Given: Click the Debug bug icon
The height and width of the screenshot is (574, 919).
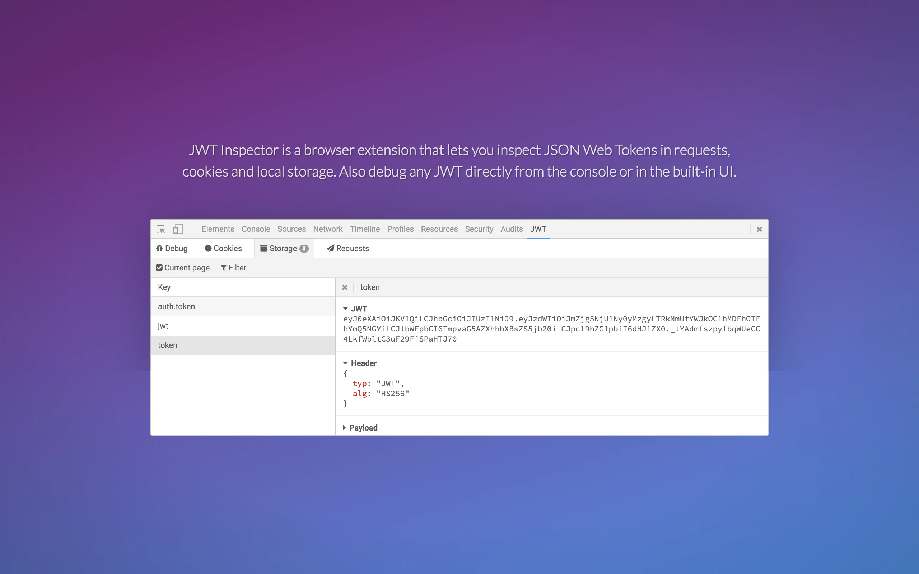Looking at the screenshot, I should (x=160, y=248).
